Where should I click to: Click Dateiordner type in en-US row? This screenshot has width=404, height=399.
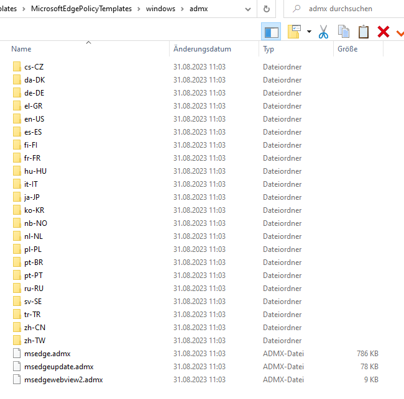[x=282, y=119]
